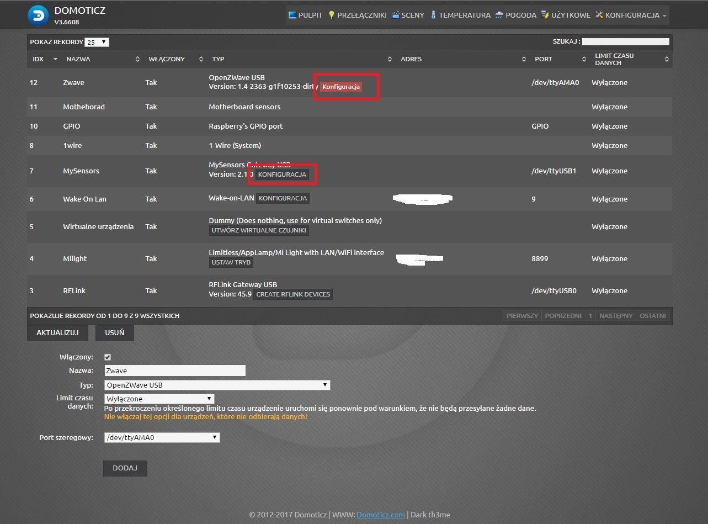Open Pogoda weather page
Screen dimensions: 708x524
(515, 15)
